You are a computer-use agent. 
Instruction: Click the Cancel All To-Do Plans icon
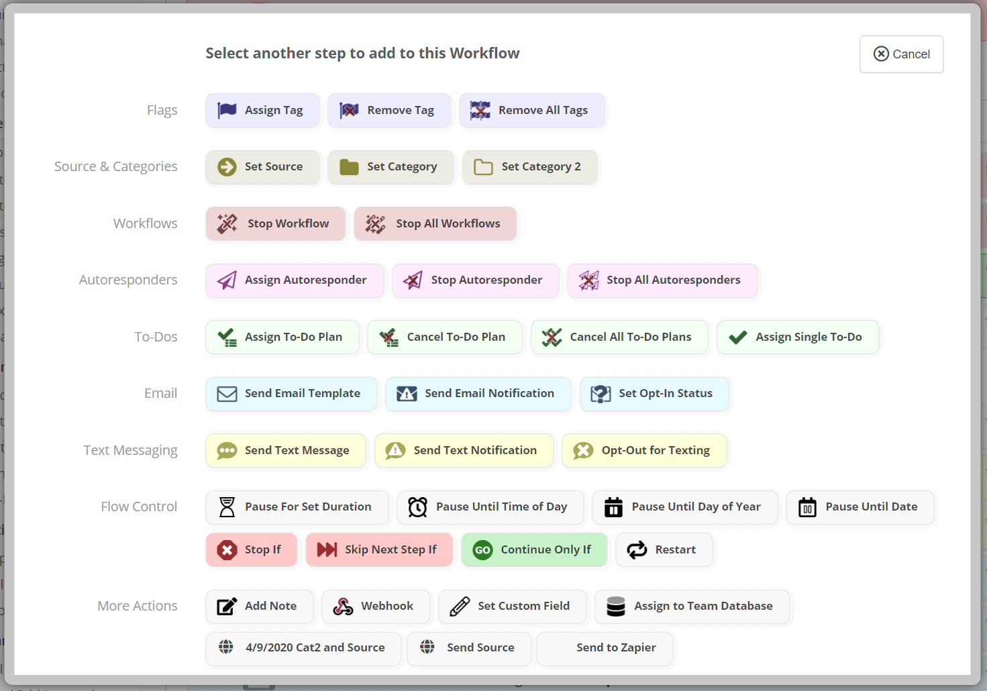coord(552,337)
